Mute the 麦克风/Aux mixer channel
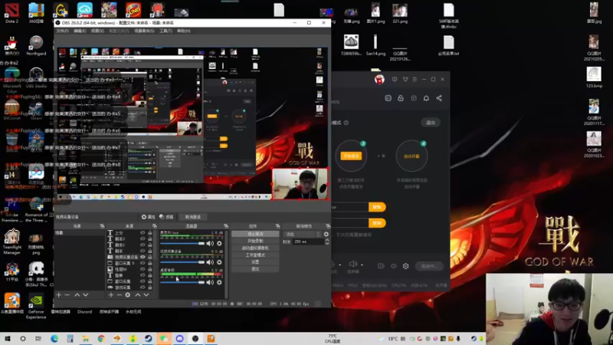The image size is (613, 345). click(210, 243)
